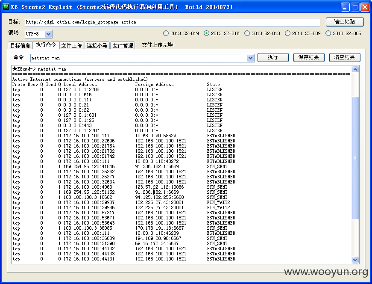Click local address 172.16.100.100:44131
This screenshot has height=284, width=372.
click(89, 259)
